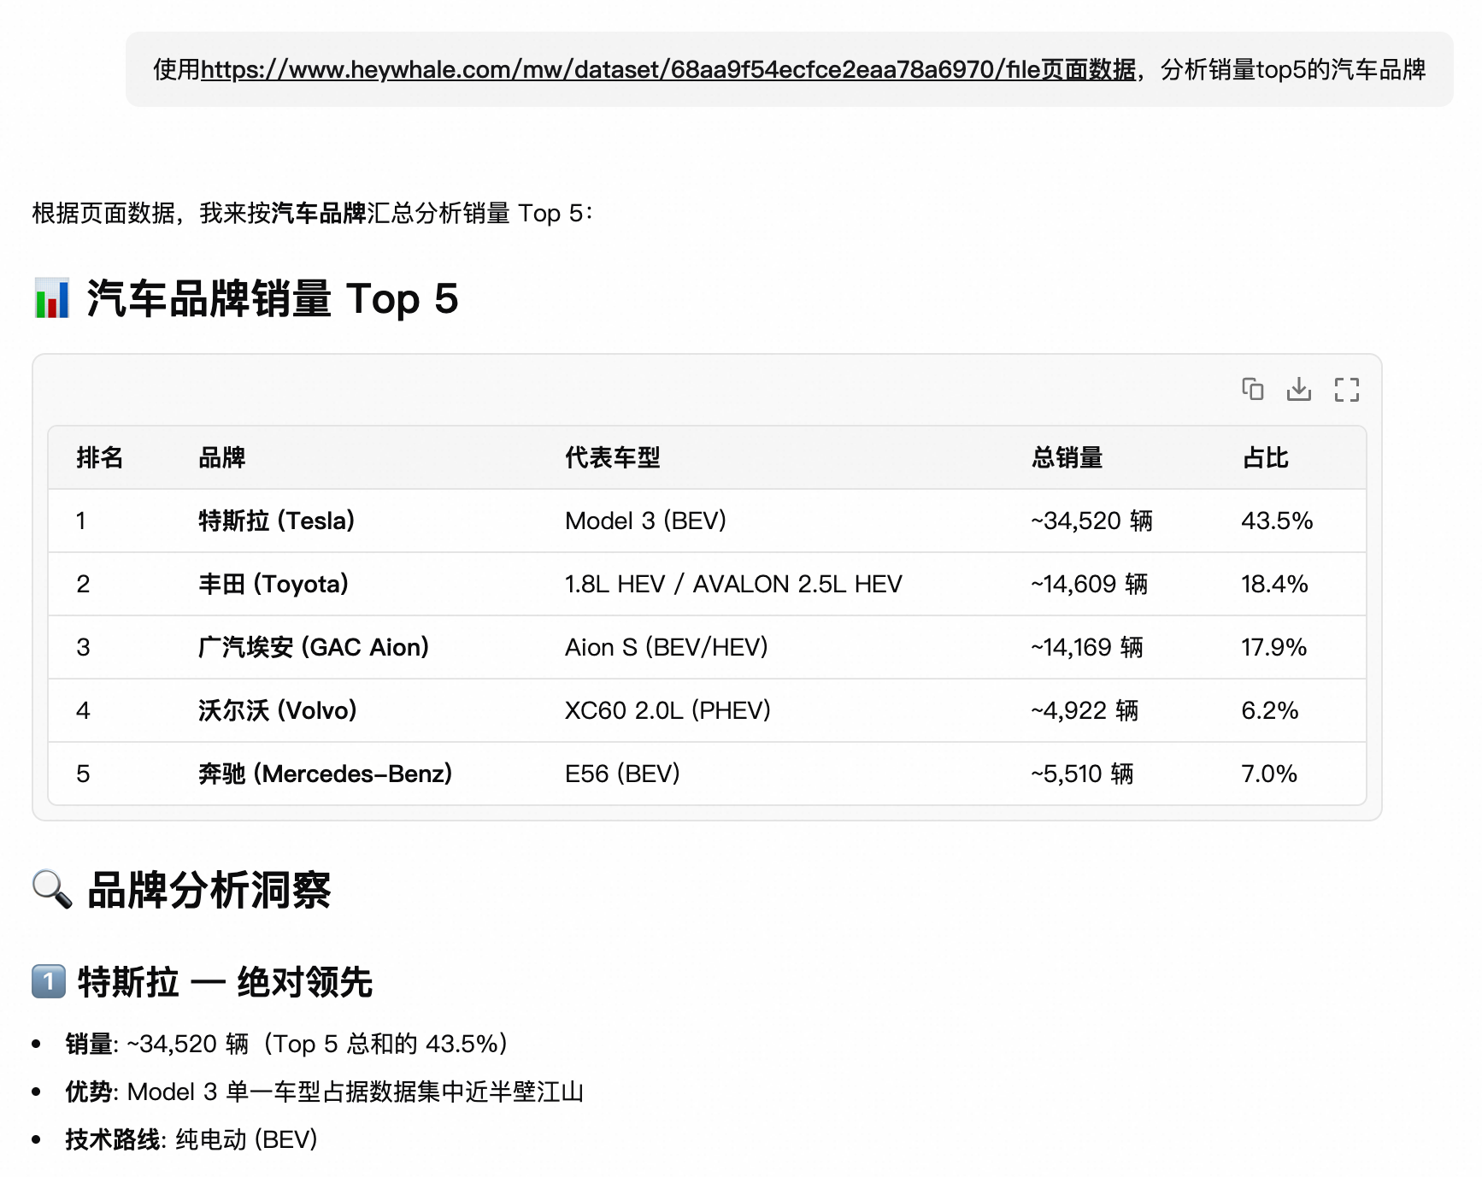Click the number 1 emoji badge

(49, 981)
